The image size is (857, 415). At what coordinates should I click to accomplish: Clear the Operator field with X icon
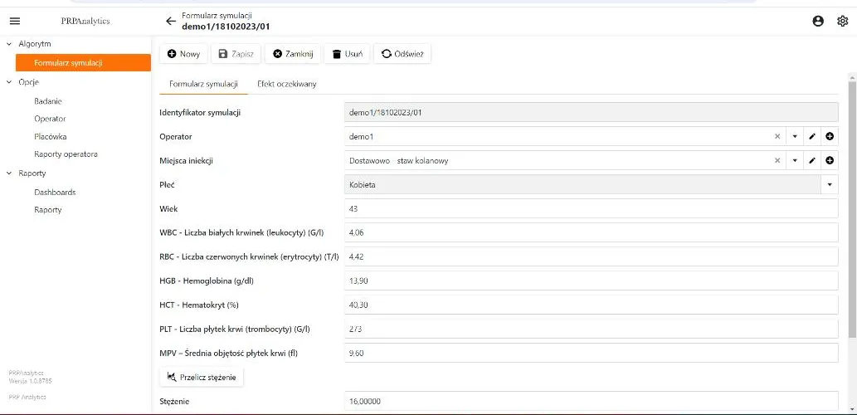tap(777, 136)
